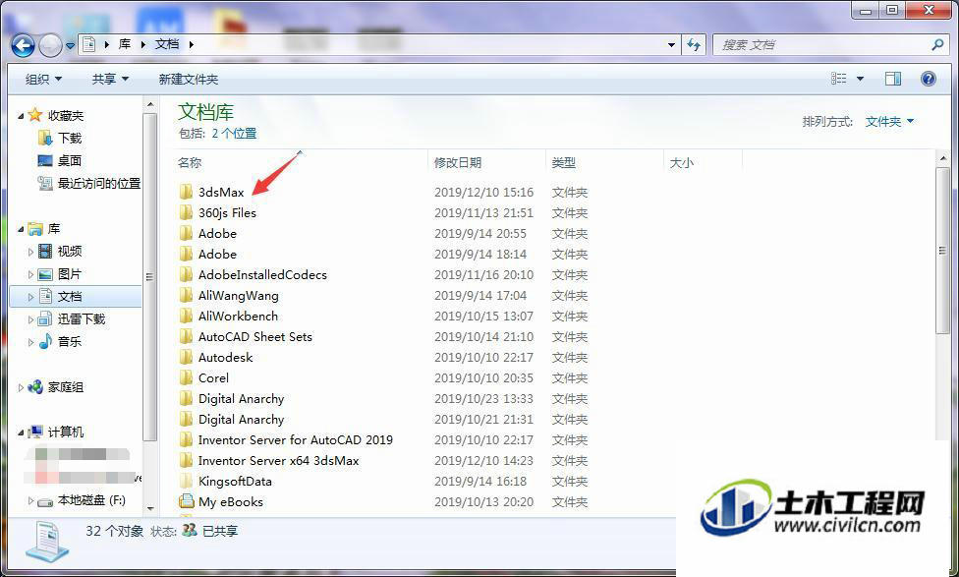Open the recent pages dropdown arrow
959x577 pixels.
(x=71, y=45)
